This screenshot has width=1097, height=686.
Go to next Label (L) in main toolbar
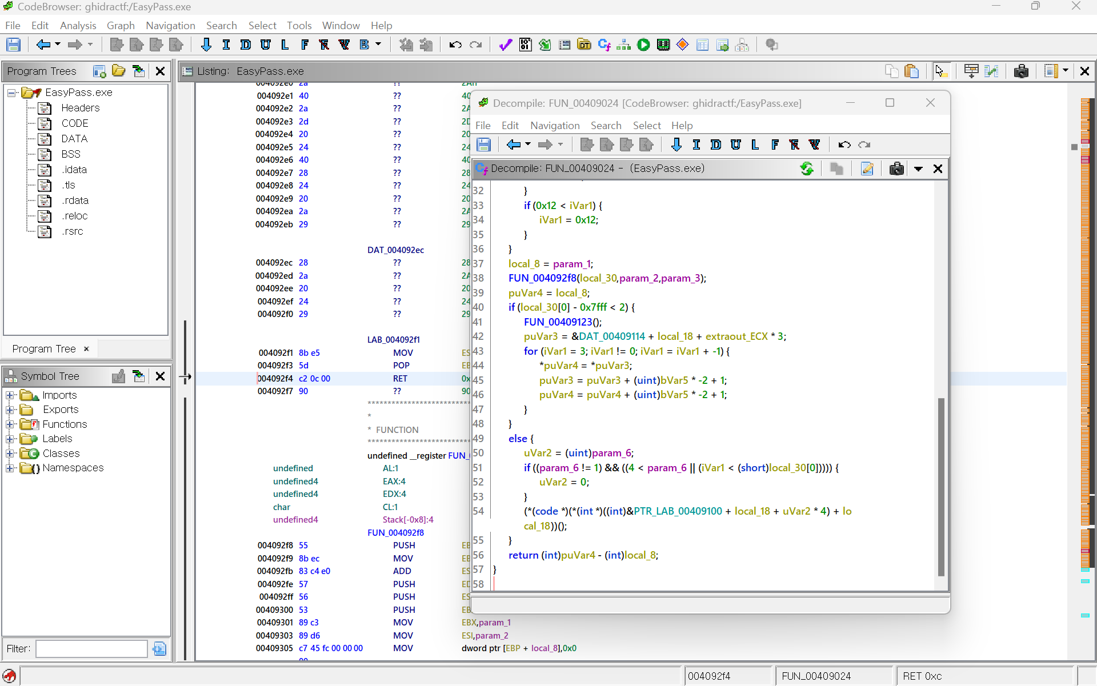285,45
